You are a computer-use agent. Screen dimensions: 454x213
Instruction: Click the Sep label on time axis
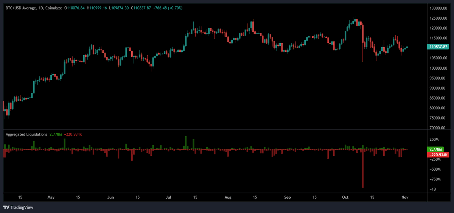coord(288,197)
